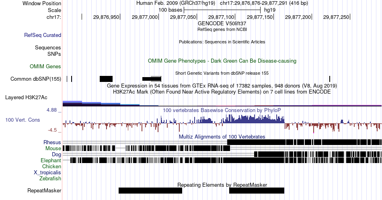Select the Zebrafish alignment row label
This screenshot has width=382, height=200.
pos(50,178)
